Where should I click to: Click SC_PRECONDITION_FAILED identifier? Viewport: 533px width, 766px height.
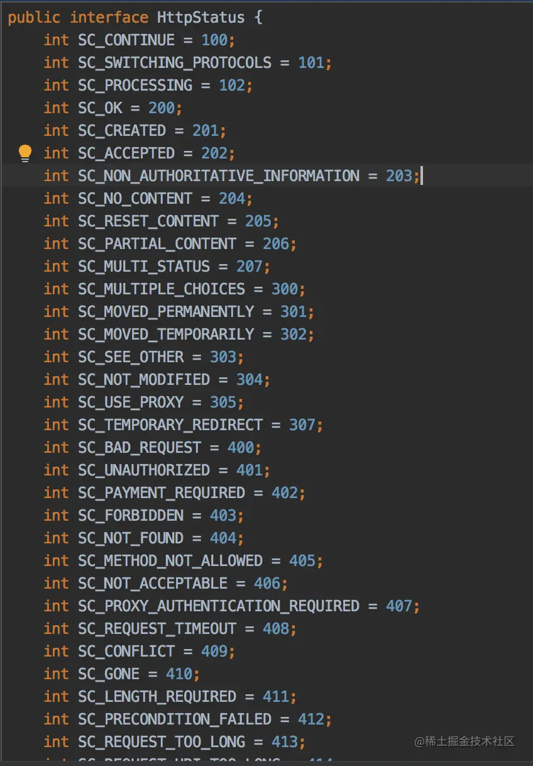coord(175,719)
